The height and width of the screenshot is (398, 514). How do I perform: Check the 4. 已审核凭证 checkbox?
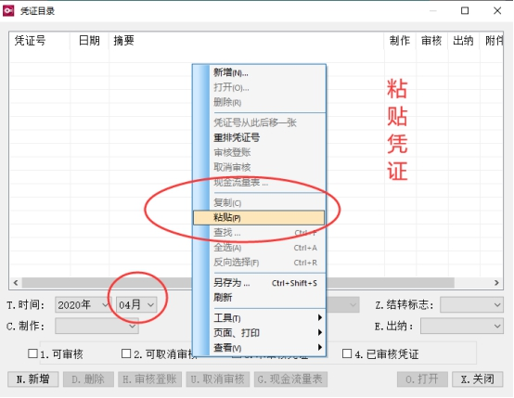point(347,353)
